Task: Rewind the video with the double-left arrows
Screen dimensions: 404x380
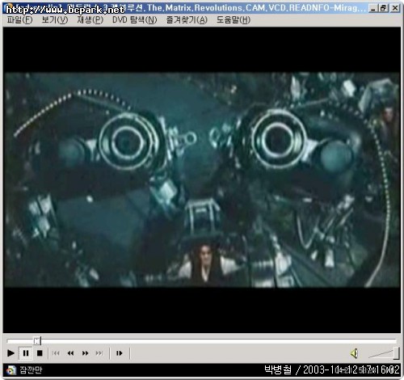Action: (70, 353)
